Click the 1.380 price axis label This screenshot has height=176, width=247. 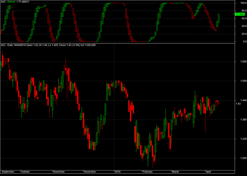click(243, 120)
